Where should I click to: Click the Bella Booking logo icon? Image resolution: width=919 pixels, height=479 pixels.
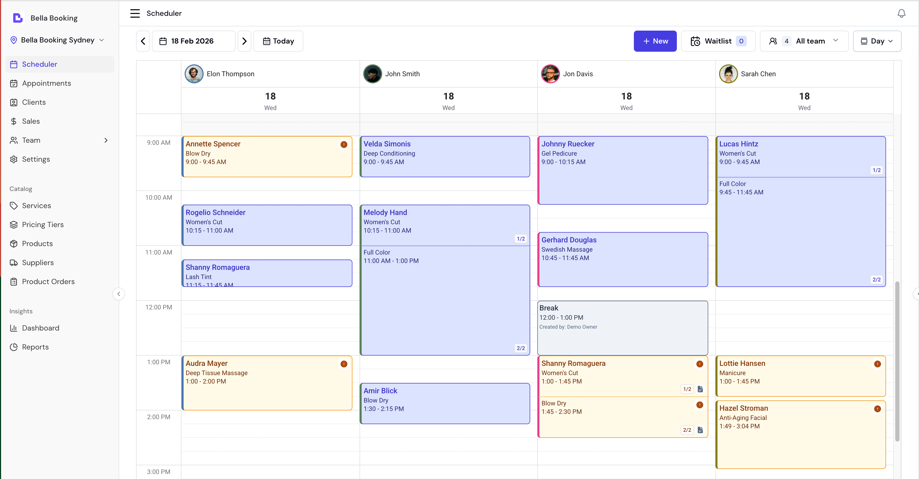17,18
